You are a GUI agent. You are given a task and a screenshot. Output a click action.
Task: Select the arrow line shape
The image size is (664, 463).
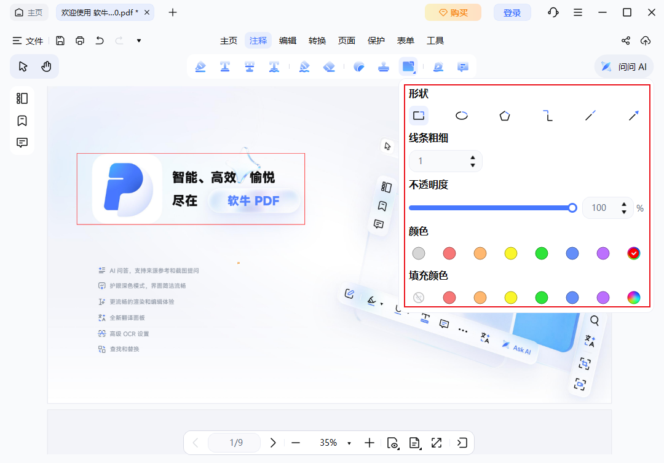coord(633,115)
